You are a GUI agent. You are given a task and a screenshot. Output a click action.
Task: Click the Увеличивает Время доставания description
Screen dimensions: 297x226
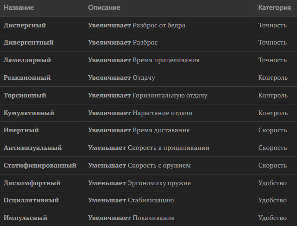pyautogui.click(x=139, y=130)
